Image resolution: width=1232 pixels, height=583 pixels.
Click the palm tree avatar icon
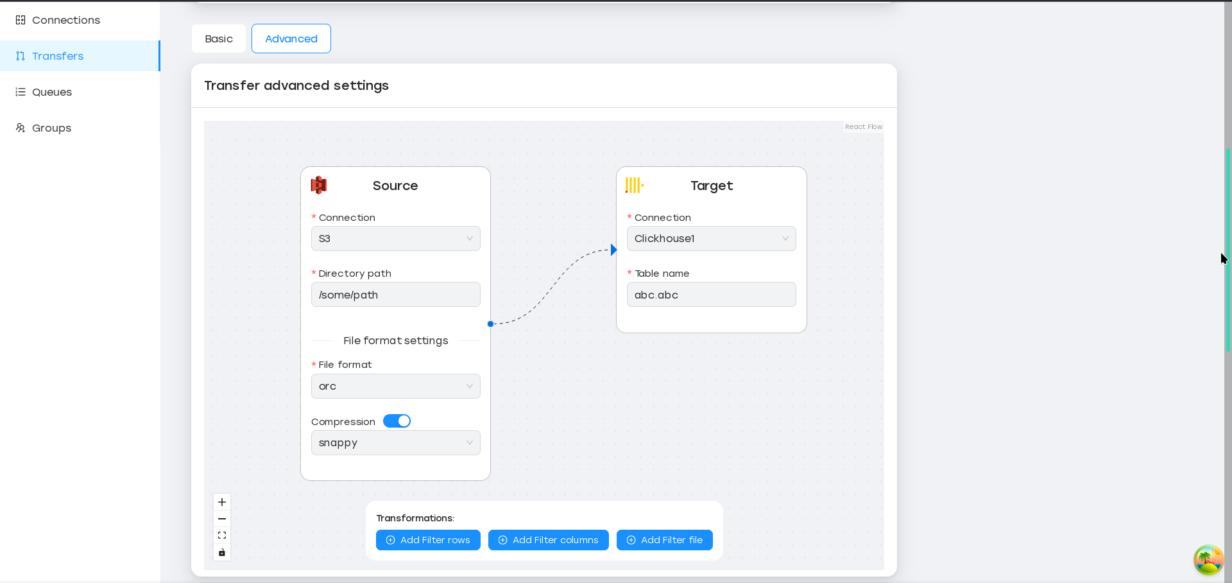coord(1208,560)
